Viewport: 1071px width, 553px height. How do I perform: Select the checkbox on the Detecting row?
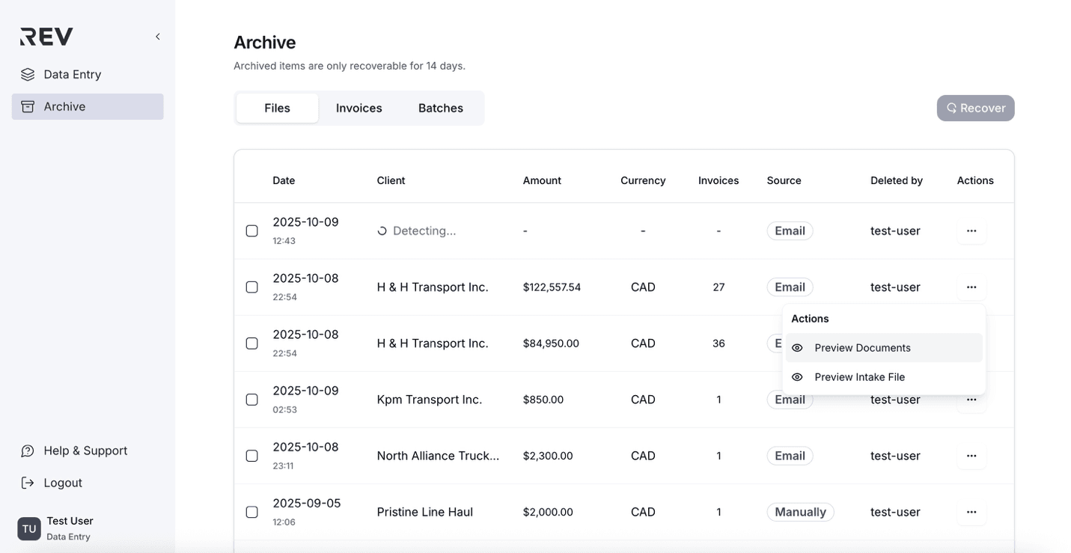click(x=251, y=230)
